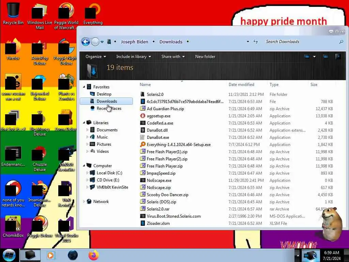
Task: Click the Downloads breadcrumb in address bar
Action: coord(171,42)
